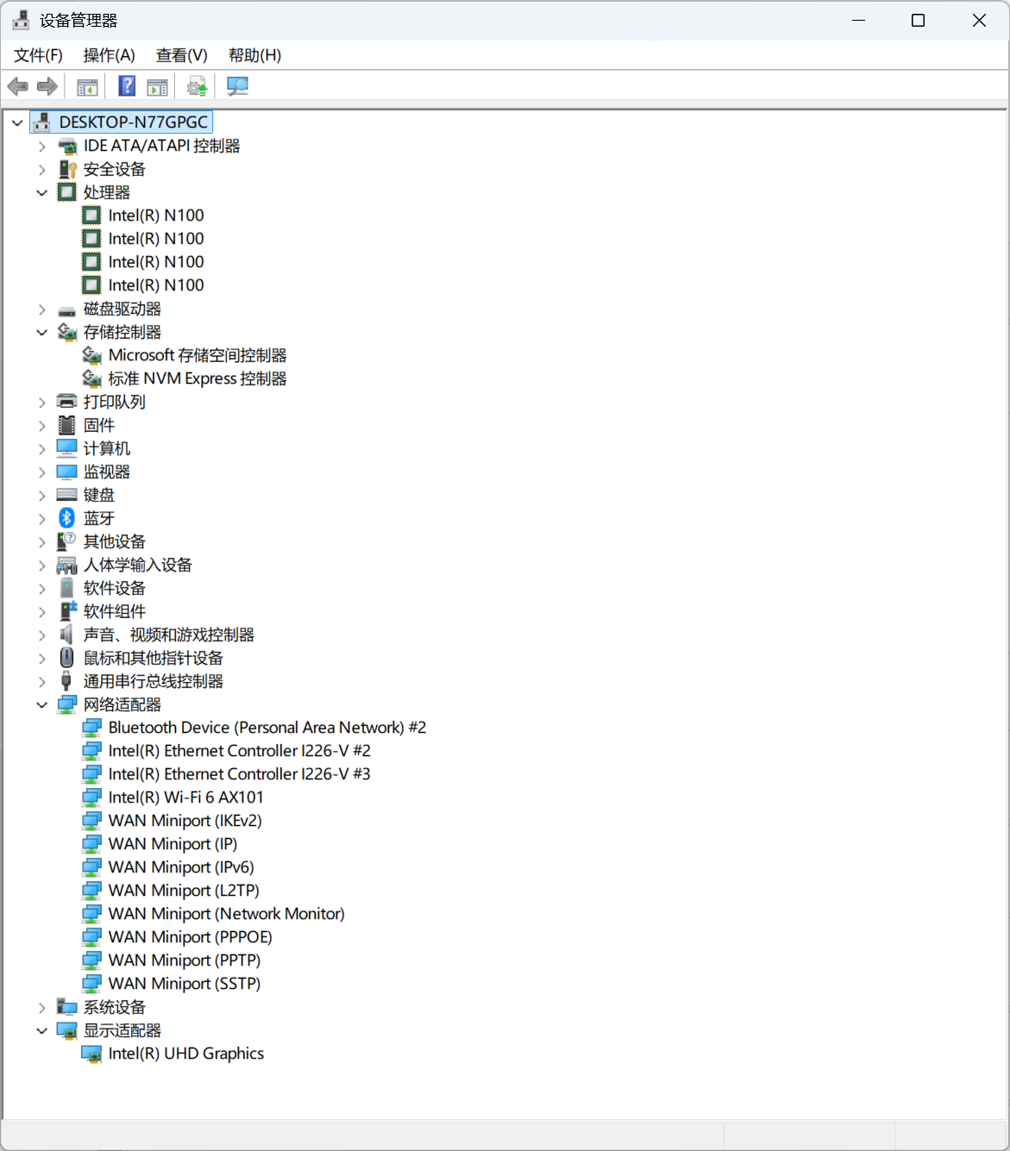The width and height of the screenshot is (1010, 1151).
Task: Select 标准 NVM Express 控制器
Action: pyautogui.click(x=197, y=378)
